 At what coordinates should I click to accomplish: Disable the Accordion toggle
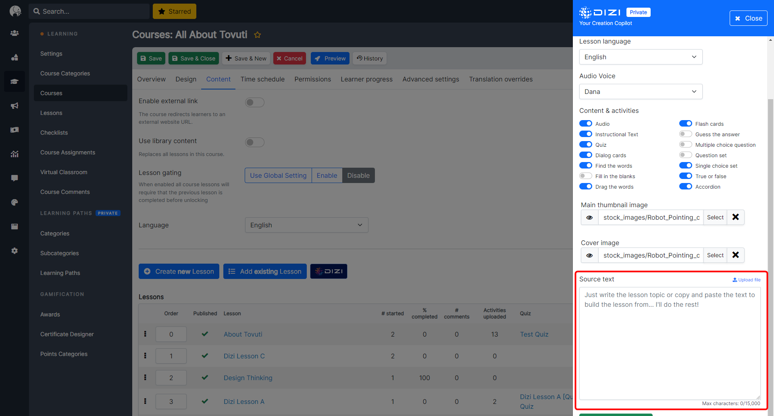[x=686, y=186]
